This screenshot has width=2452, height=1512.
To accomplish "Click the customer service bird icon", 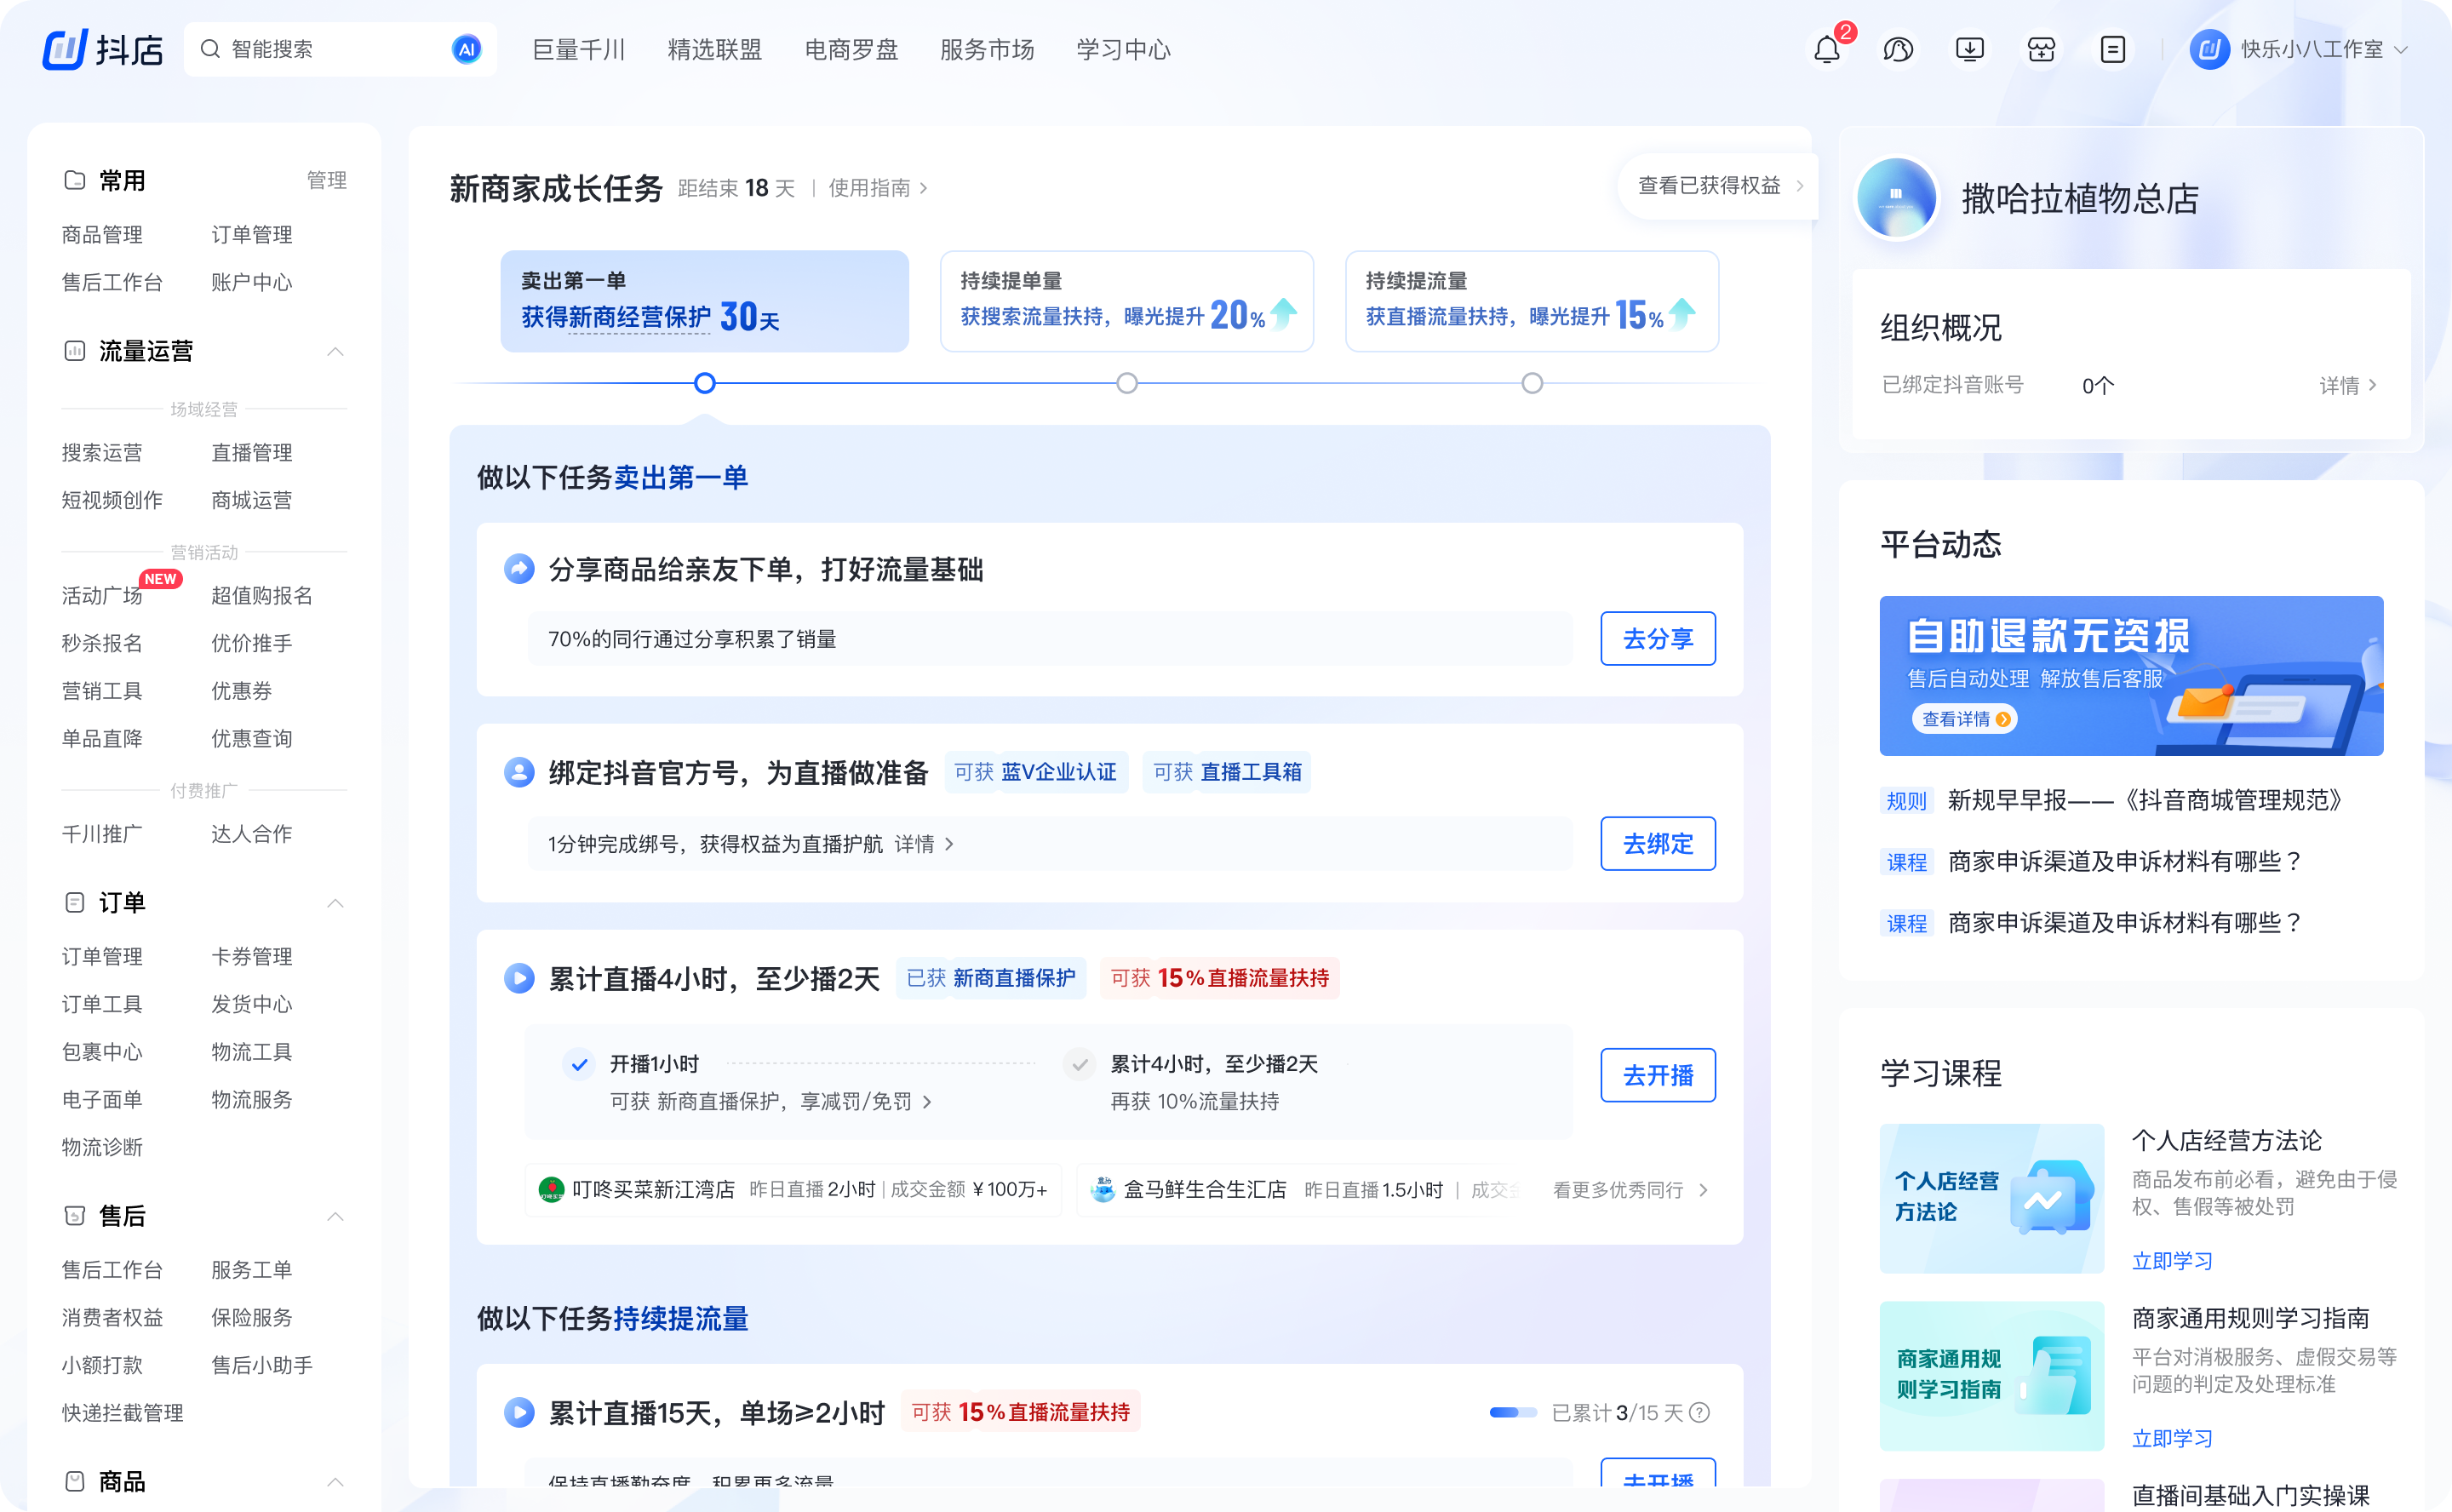I will 1898,49.
